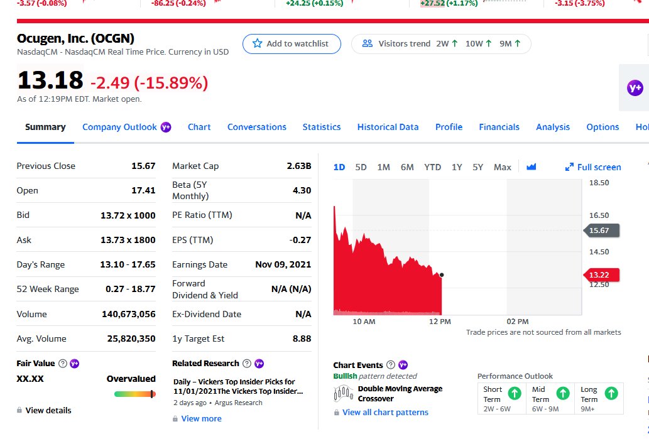Click the y+ badge beside Chart Events
This screenshot has height=439, width=649.
click(403, 365)
